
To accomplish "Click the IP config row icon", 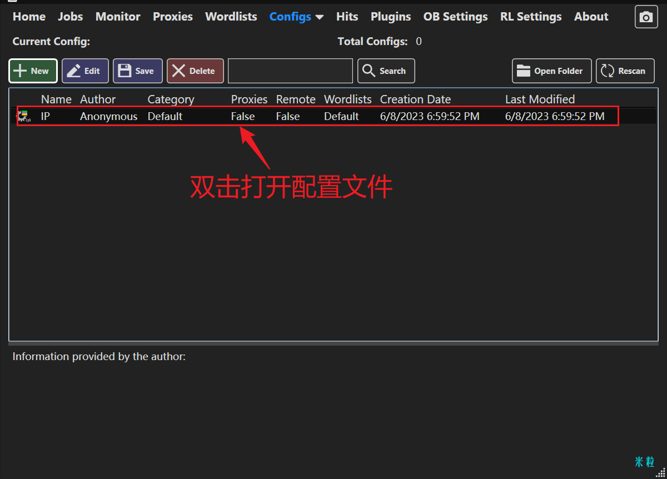I will (23, 116).
